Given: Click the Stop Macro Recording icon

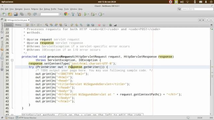Looking at the screenshot, I should [104, 25].
